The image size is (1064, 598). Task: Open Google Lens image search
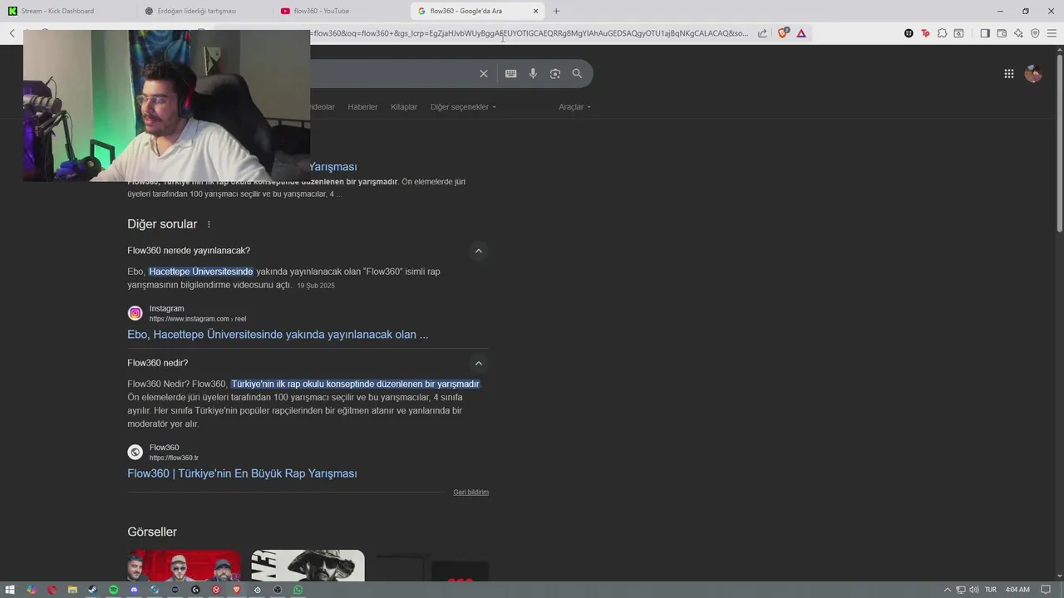tap(555, 74)
